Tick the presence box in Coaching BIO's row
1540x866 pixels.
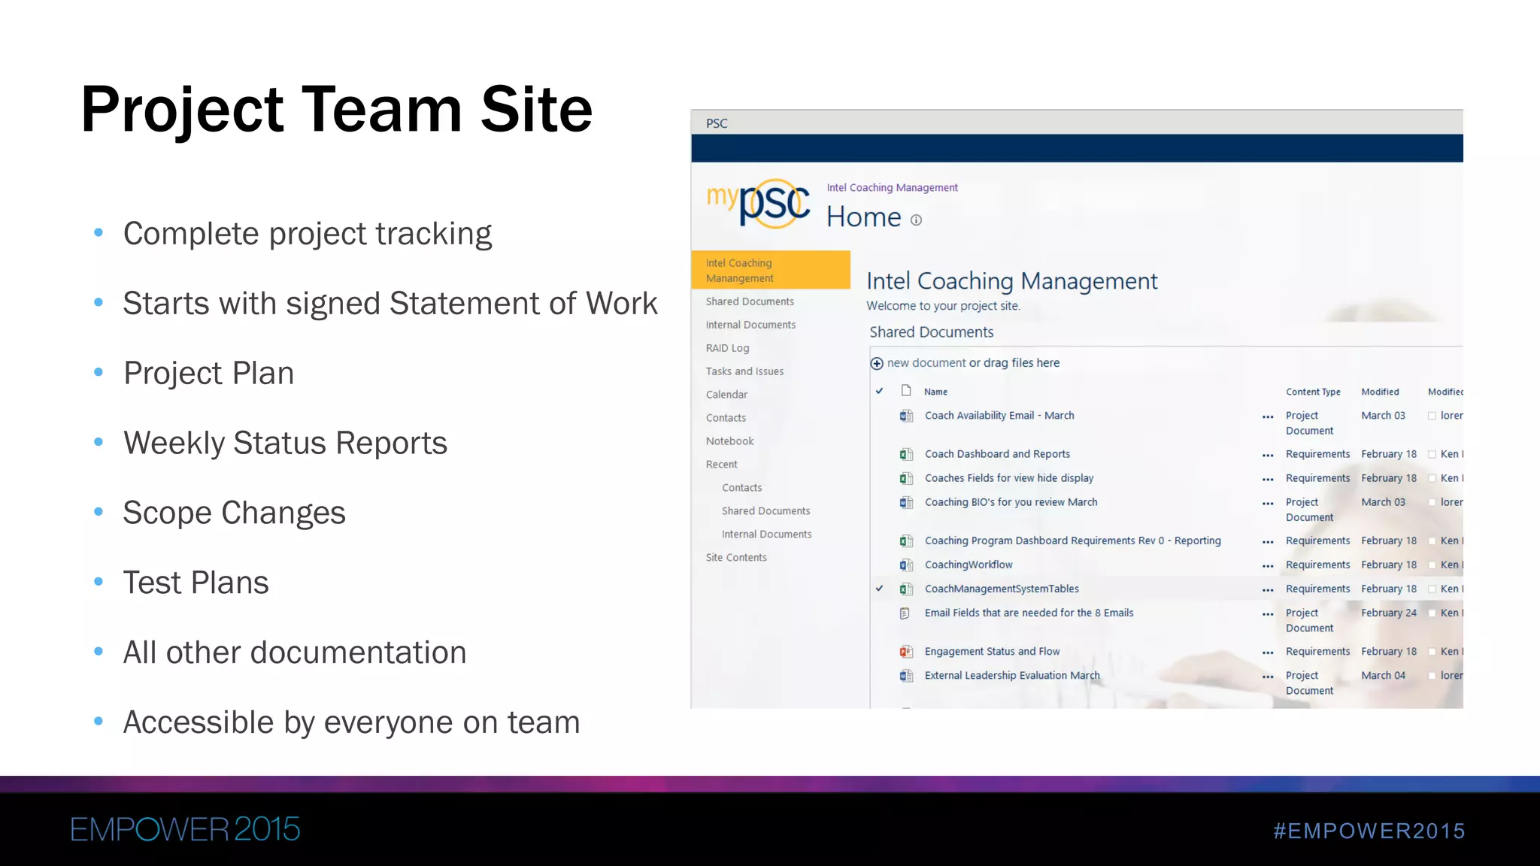pos(1432,502)
